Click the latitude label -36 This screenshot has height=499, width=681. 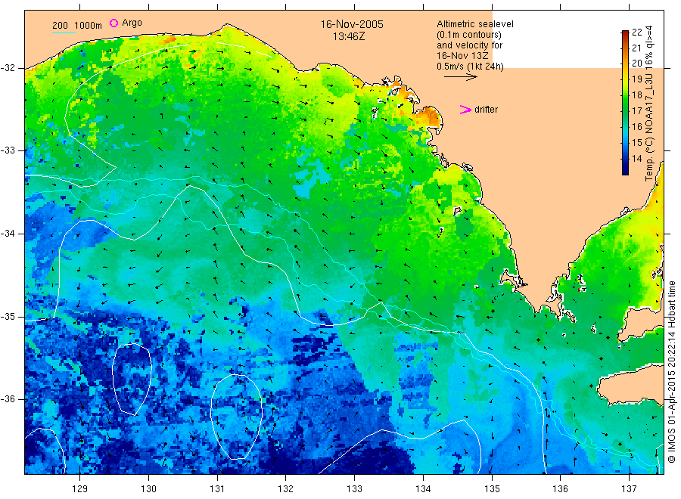point(8,399)
